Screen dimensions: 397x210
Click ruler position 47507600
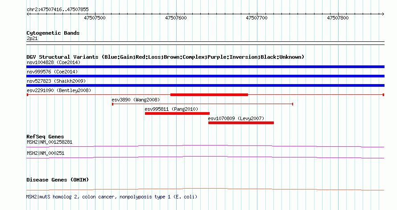176,18
